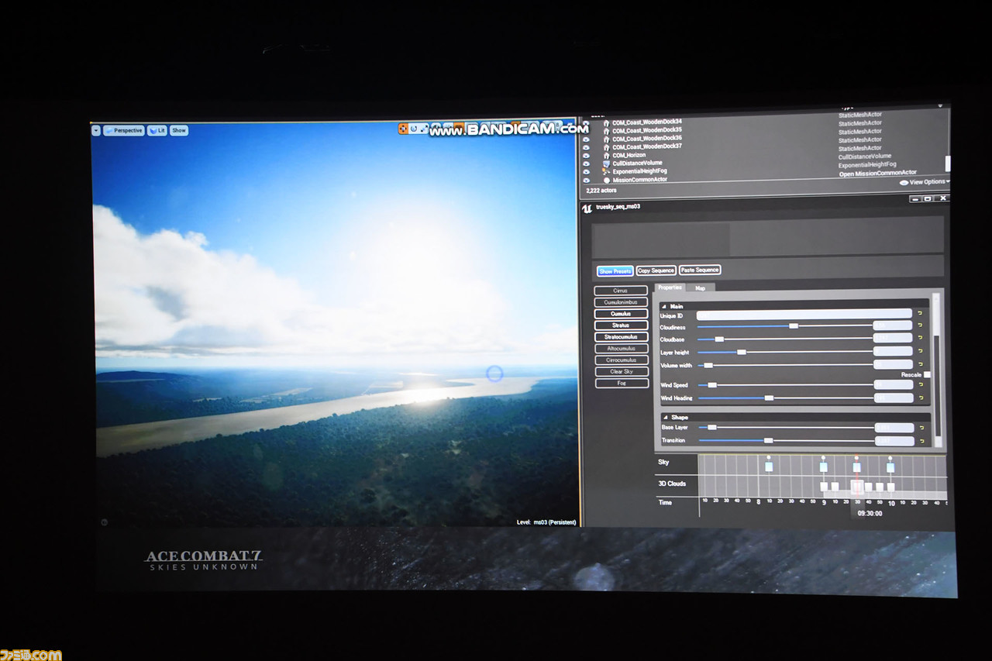Screen dimensions: 992x661
Task: Apply the Stratus cloud preset
Action: pos(621,325)
